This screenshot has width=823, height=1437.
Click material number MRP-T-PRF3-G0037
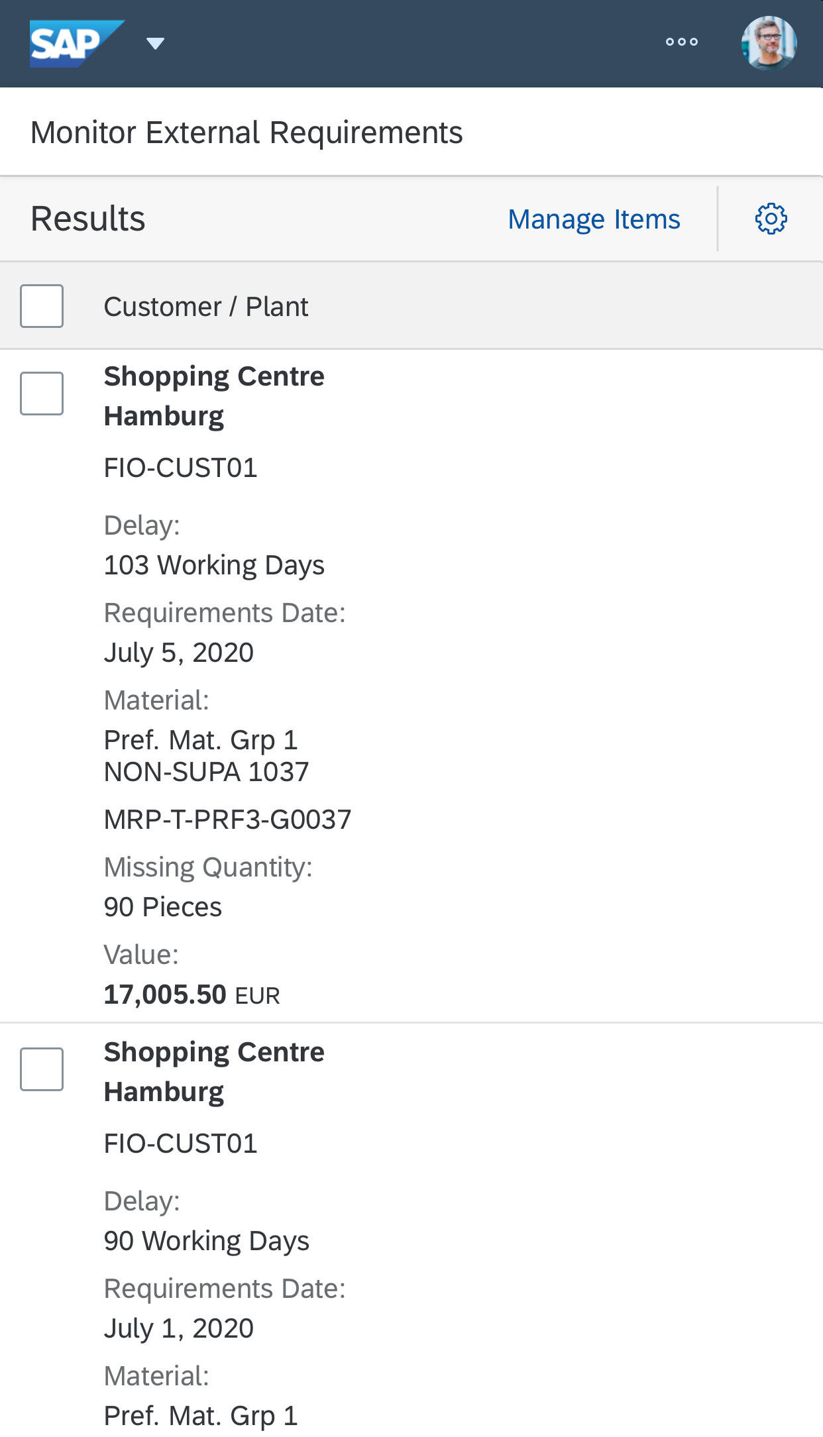pos(227,820)
